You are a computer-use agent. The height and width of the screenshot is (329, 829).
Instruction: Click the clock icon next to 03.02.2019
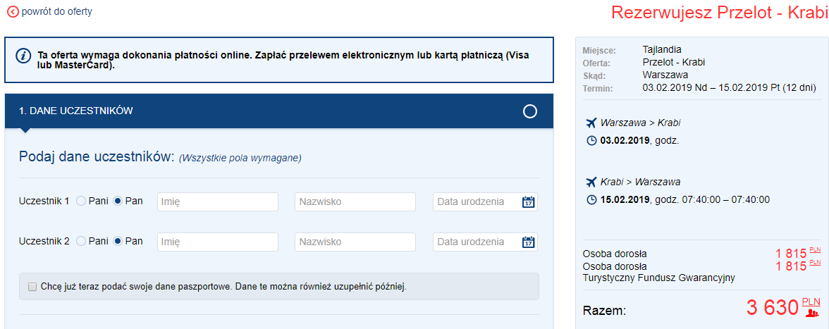coord(591,141)
